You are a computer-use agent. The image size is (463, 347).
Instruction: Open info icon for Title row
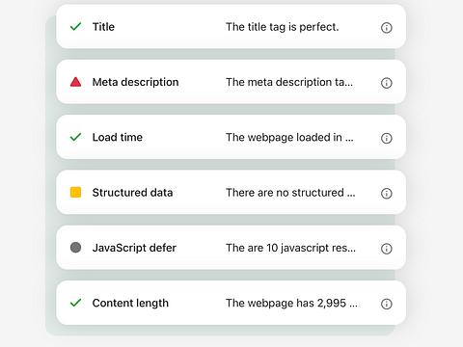386,28
